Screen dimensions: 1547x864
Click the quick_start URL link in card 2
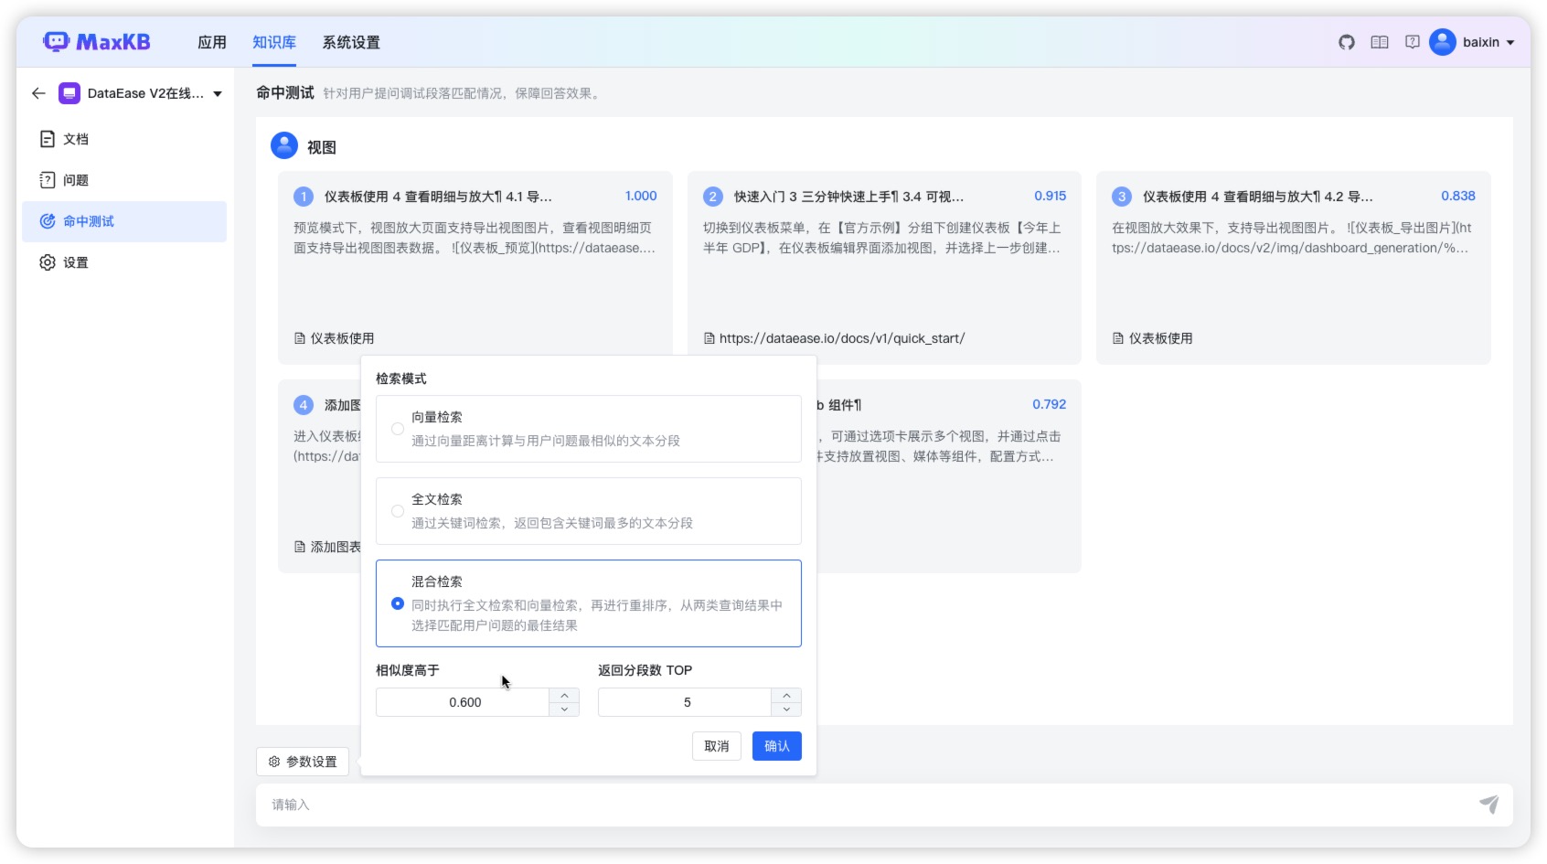[x=842, y=338]
